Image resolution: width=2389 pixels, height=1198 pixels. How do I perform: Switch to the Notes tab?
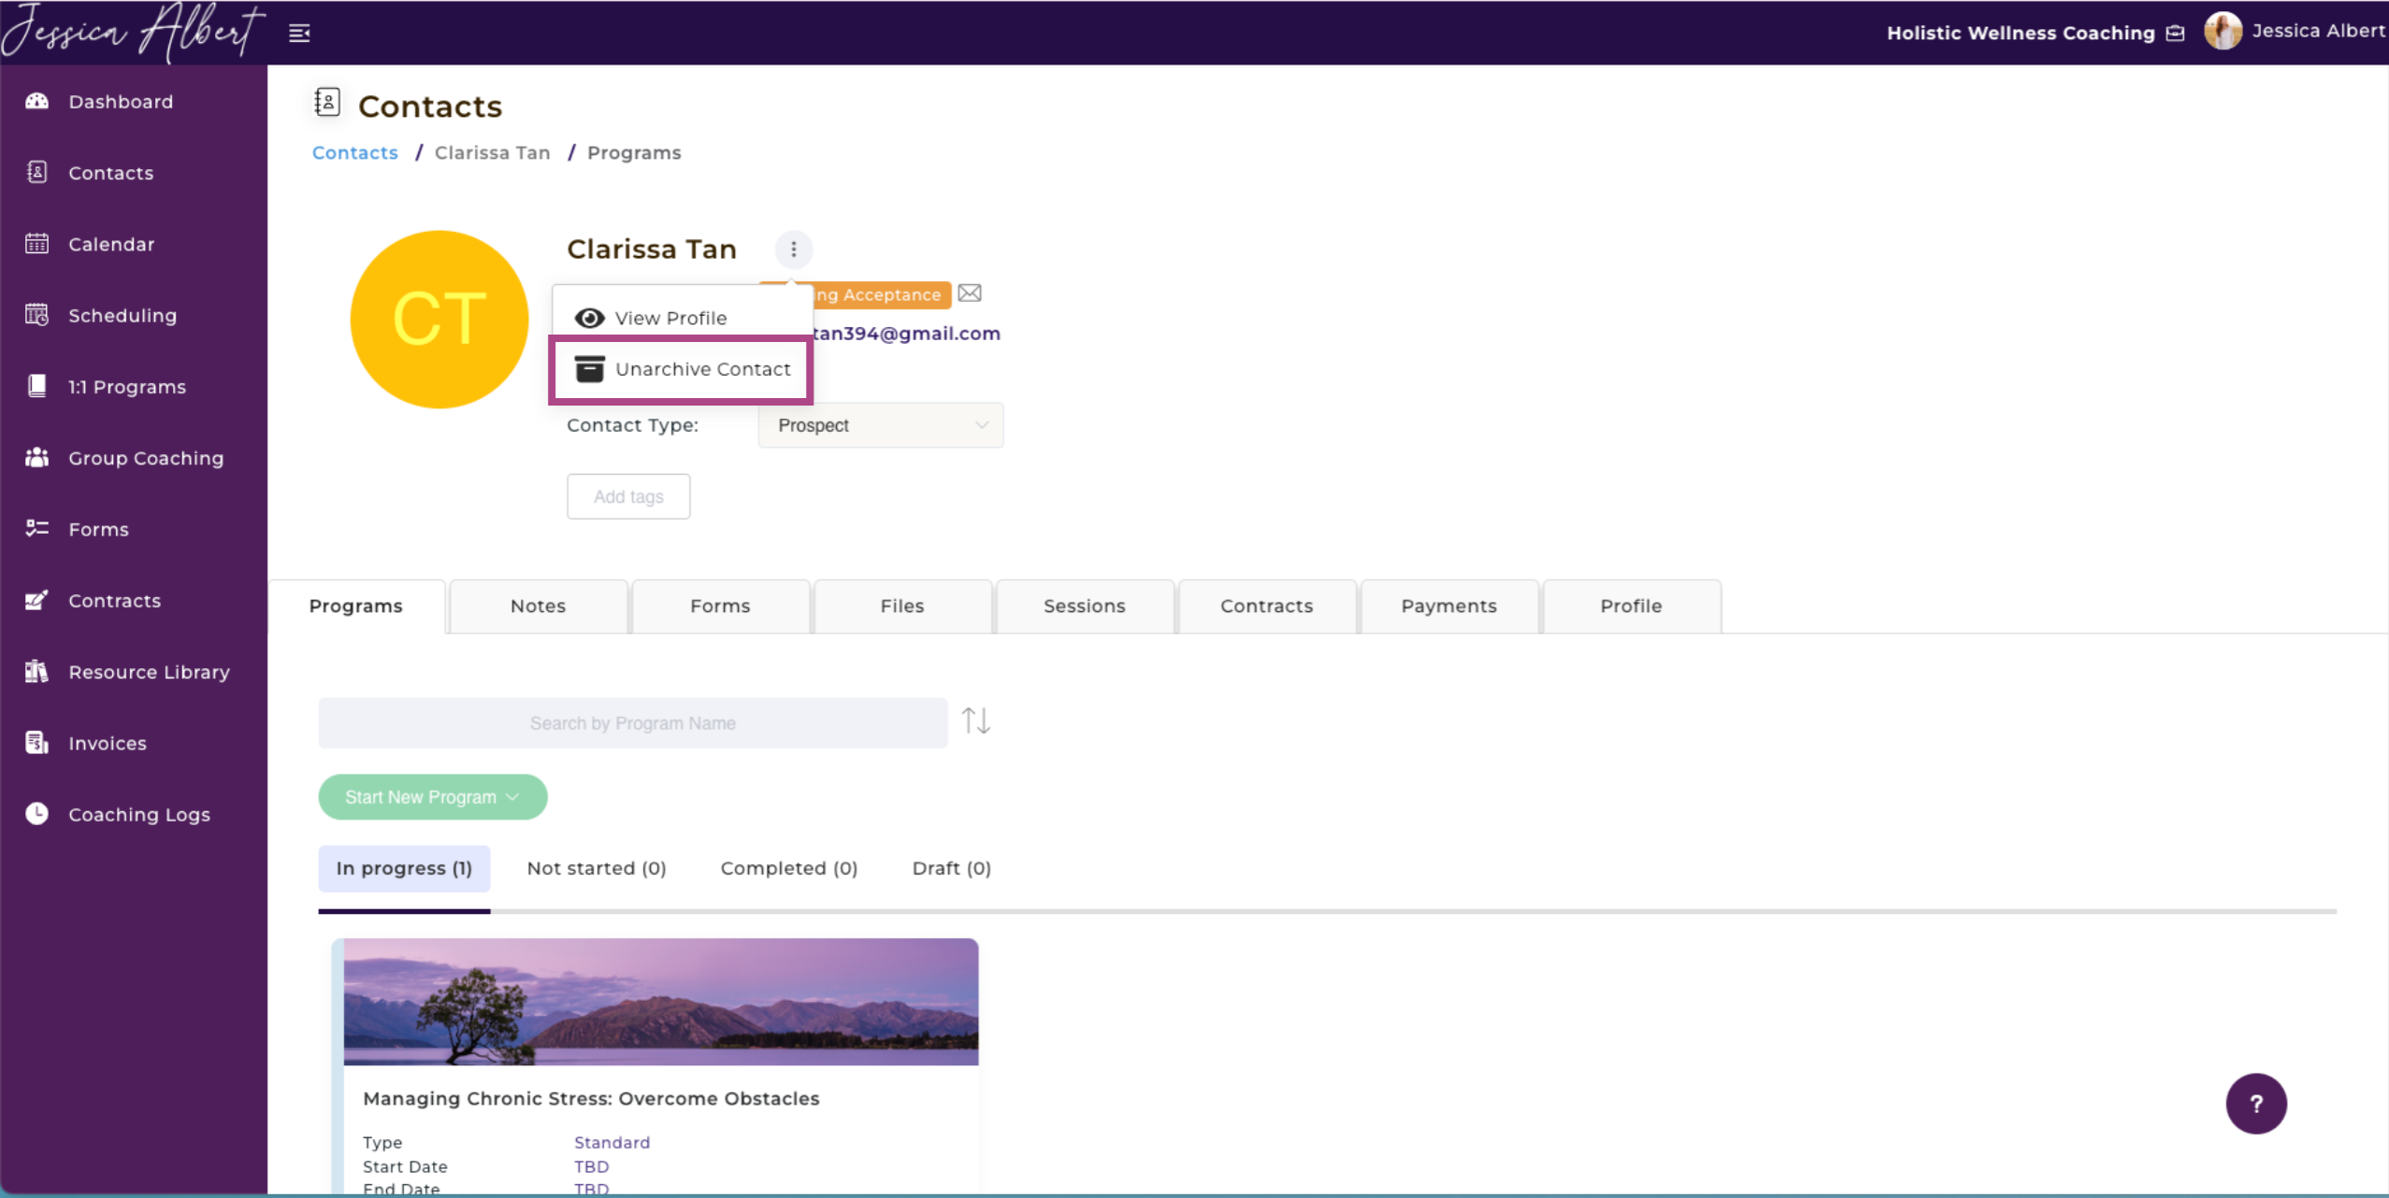(539, 606)
